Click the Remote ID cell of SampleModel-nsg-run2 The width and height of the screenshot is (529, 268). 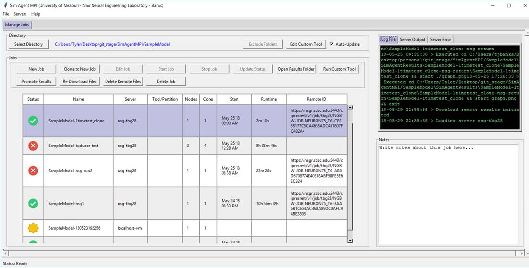pos(317,171)
